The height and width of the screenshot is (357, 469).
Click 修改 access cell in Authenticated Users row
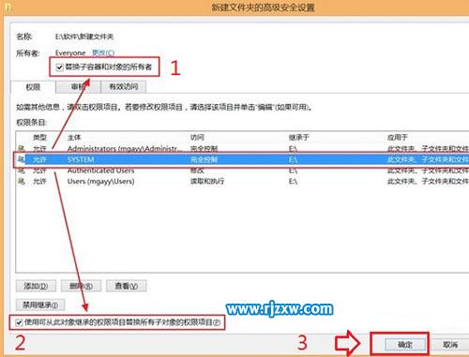(x=197, y=171)
